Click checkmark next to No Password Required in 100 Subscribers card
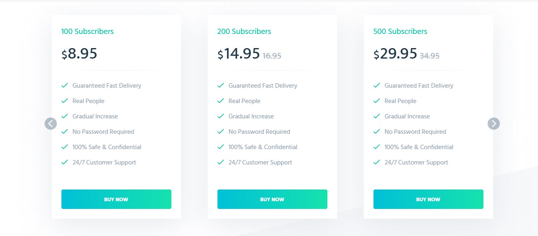The height and width of the screenshot is (236, 538). click(64, 131)
